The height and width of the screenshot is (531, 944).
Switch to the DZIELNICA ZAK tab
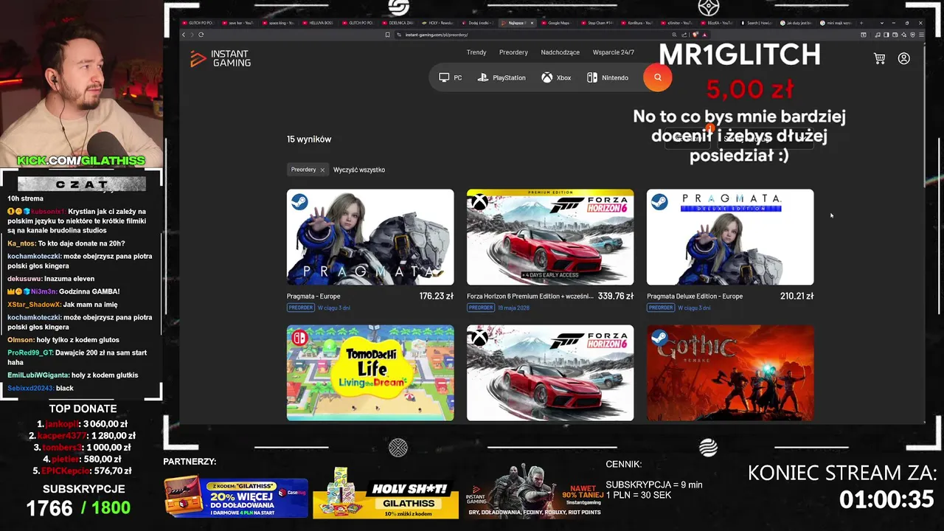pyautogui.click(x=398, y=23)
